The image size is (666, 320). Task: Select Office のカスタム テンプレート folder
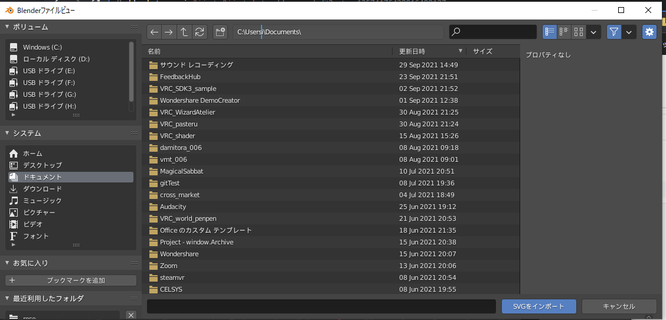click(331, 230)
